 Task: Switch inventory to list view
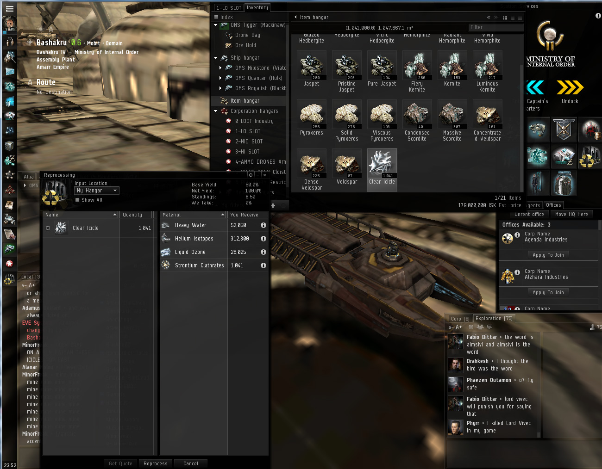(x=520, y=18)
